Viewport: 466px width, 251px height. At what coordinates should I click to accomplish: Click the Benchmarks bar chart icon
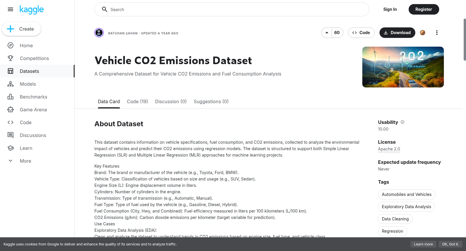click(x=10, y=97)
